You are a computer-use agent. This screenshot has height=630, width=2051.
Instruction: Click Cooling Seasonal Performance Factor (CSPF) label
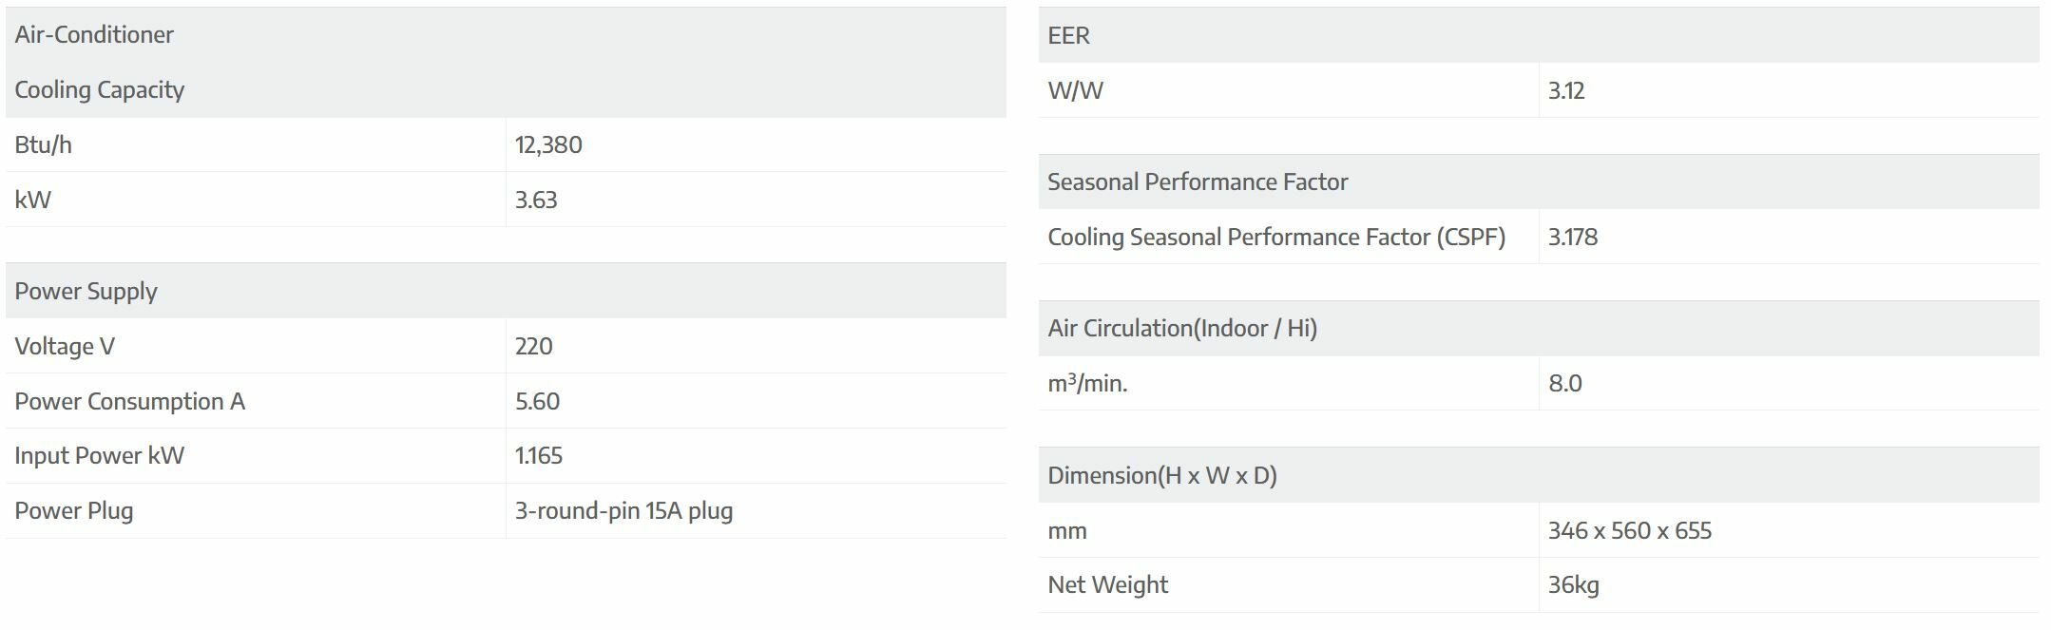tap(1276, 238)
